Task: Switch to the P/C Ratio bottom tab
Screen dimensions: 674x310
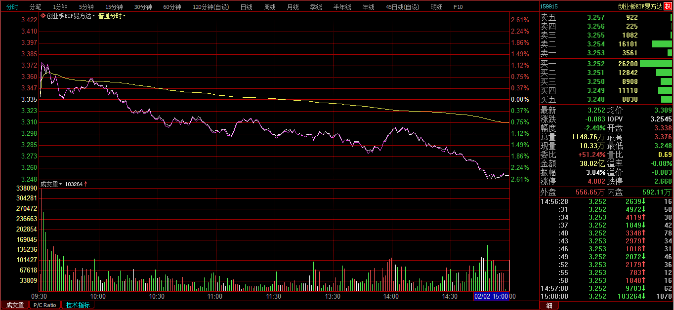Action: [45, 305]
